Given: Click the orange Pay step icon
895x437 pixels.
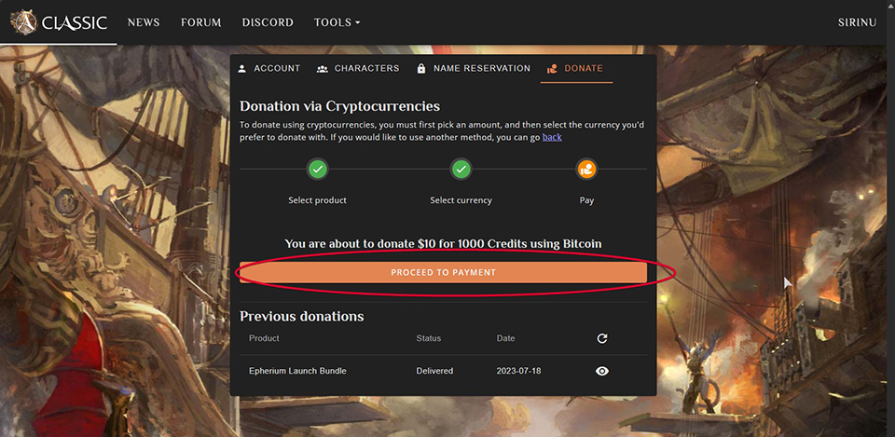Looking at the screenshot, I should pos(586,170).
